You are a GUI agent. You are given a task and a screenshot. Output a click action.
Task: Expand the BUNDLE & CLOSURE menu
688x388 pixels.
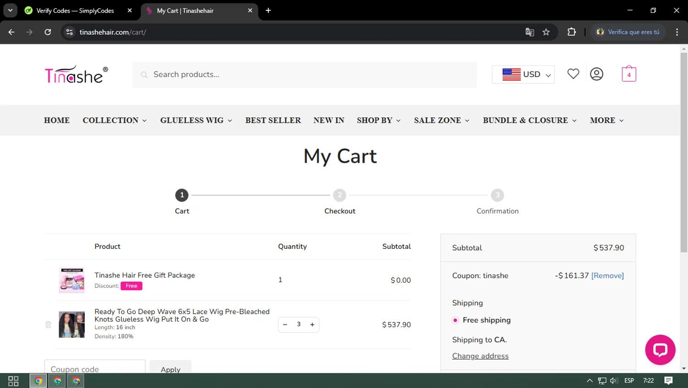pyautogui.click(x=530, y=120)
